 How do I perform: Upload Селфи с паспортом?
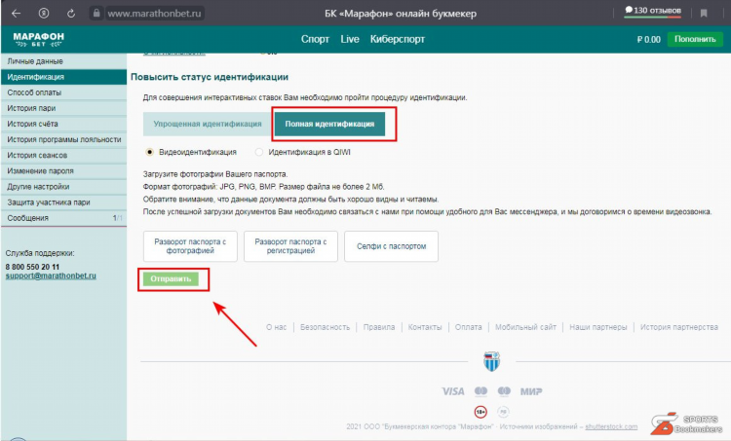pyautogui.click(x=391, y=246)
